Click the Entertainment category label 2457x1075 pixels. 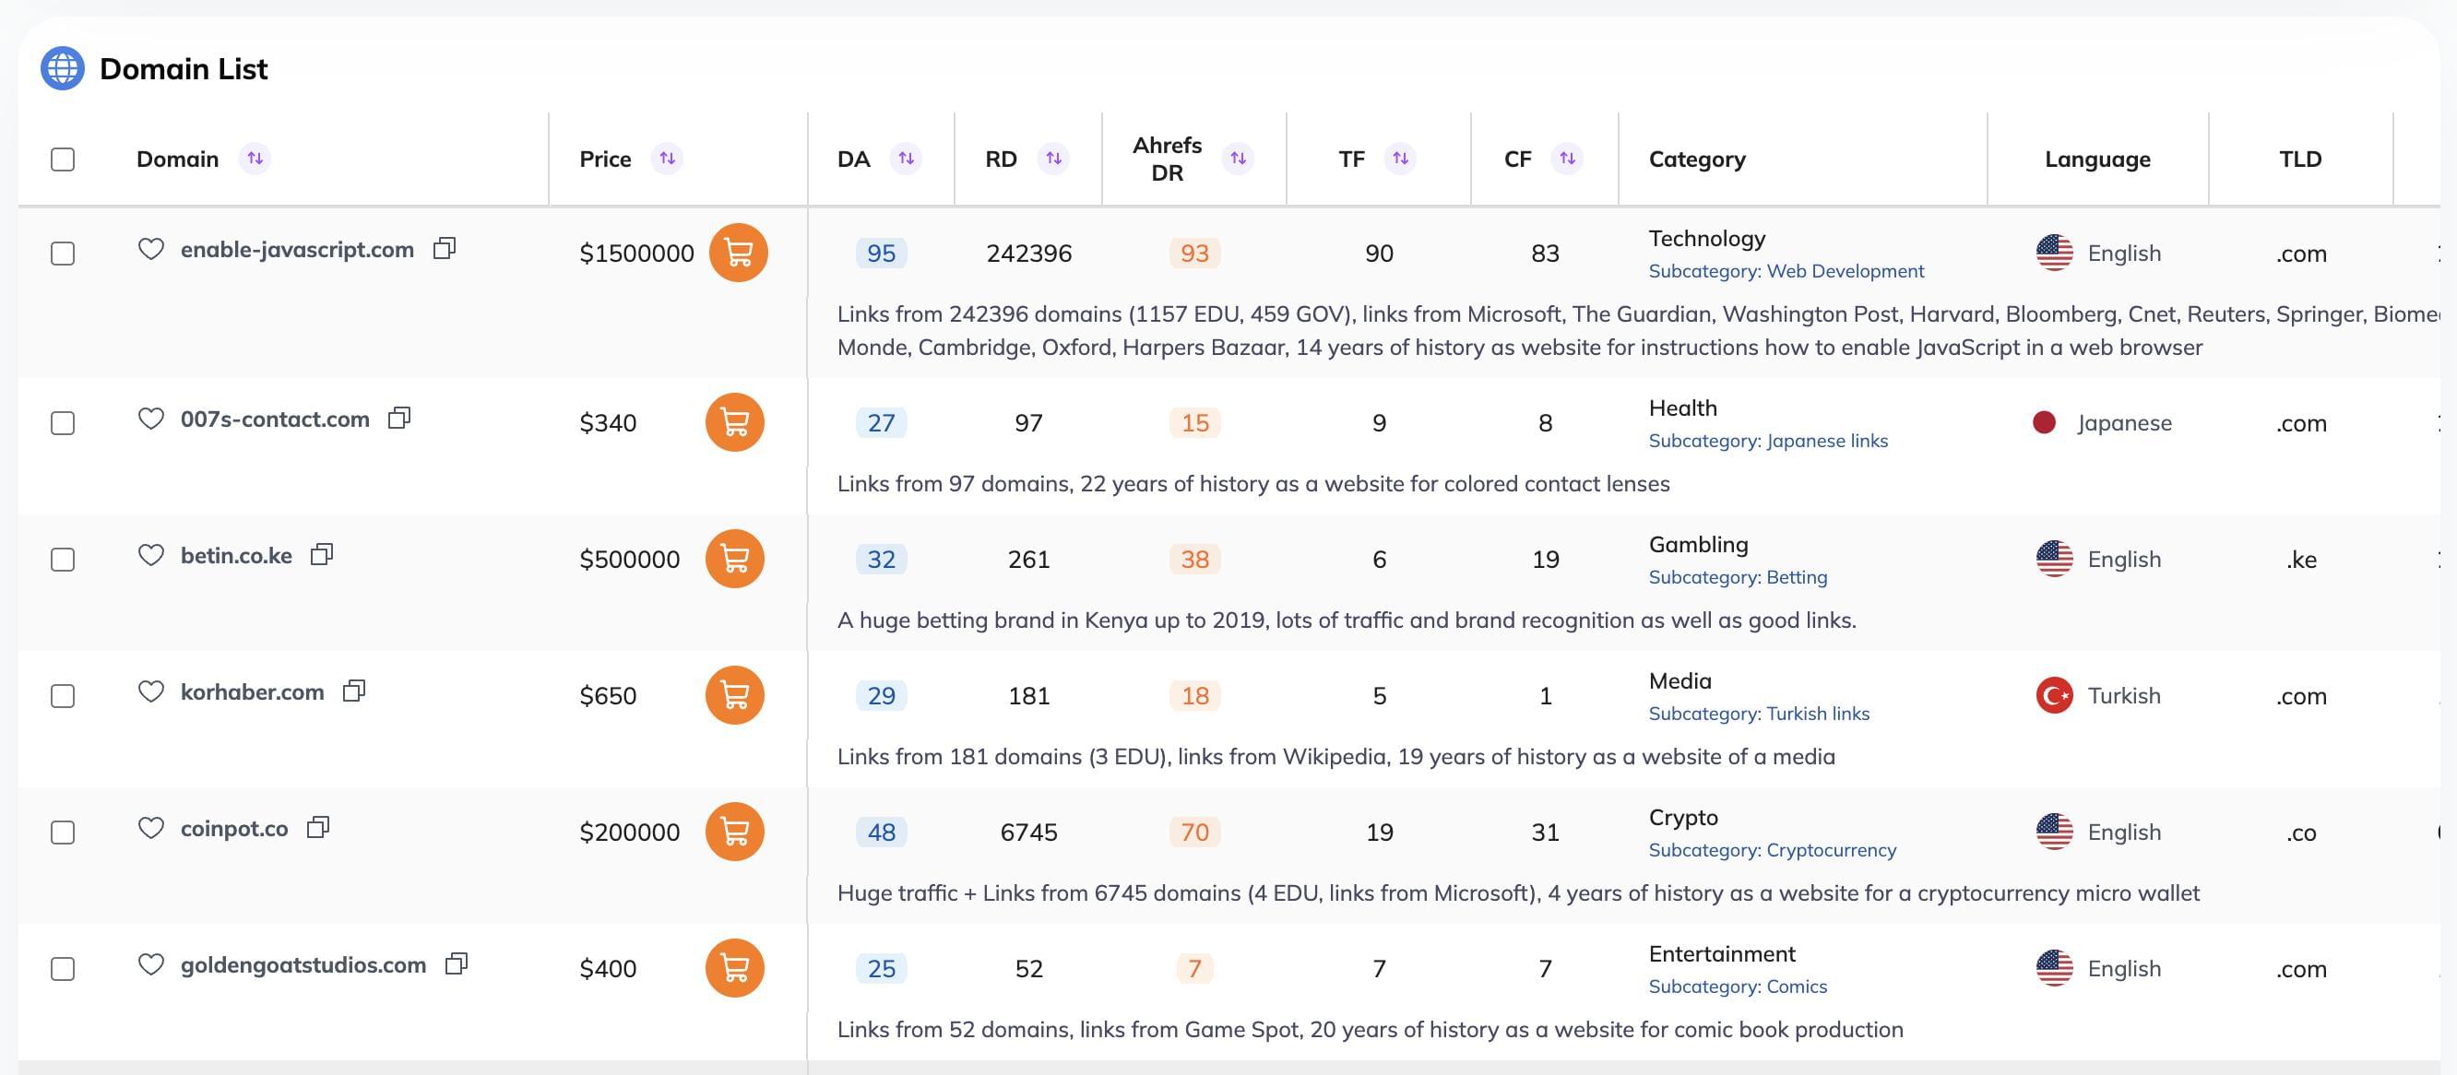1722,954
